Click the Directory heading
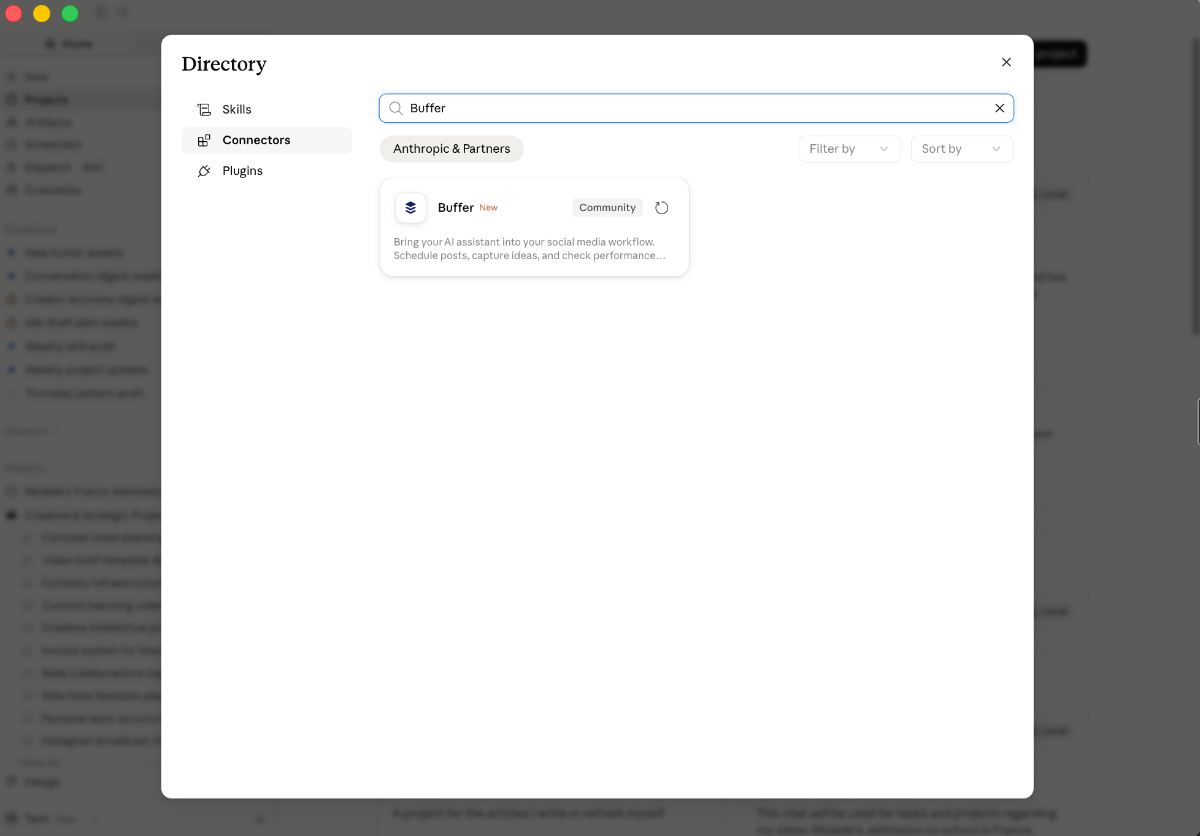The height and width of the screenshot is (836, 1200). click(224, 64)
